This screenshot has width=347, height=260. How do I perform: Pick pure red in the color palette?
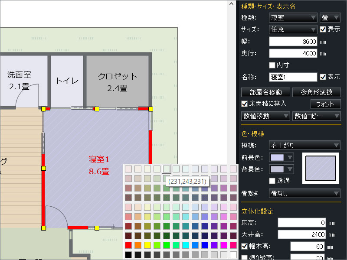(128, 245)
